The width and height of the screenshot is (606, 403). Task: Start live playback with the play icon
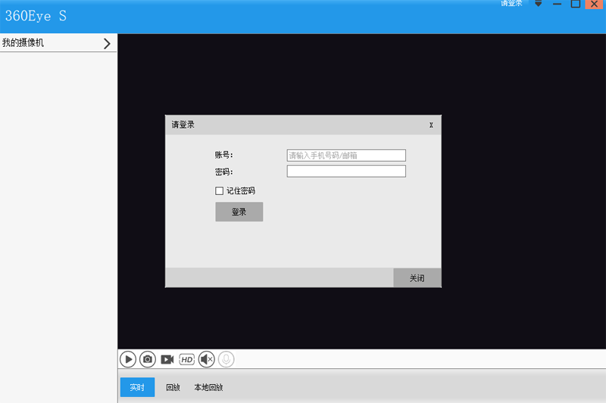tap(128, 359)
